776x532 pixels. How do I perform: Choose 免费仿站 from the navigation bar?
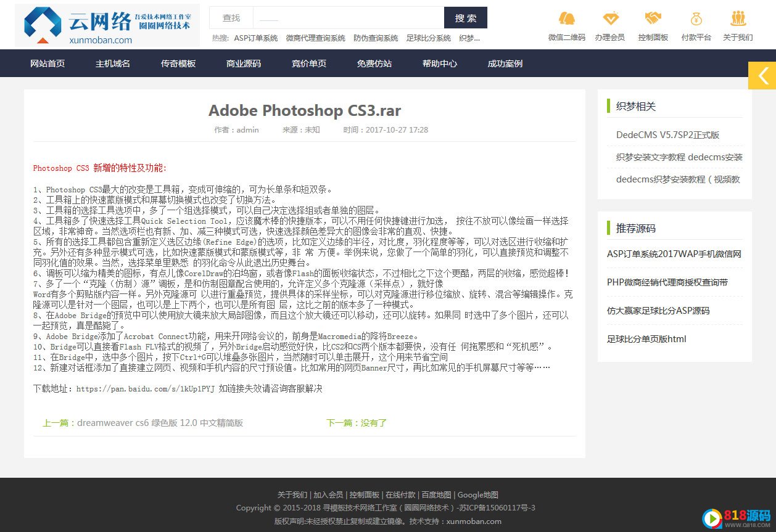[374, 63]
